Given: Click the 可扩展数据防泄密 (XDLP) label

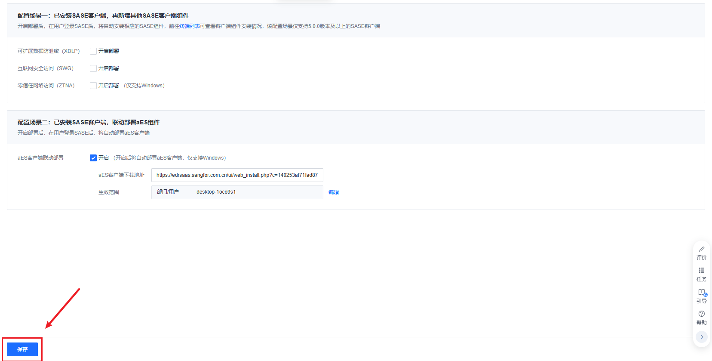Looking at the screenshot, I should tap(49, 51).
